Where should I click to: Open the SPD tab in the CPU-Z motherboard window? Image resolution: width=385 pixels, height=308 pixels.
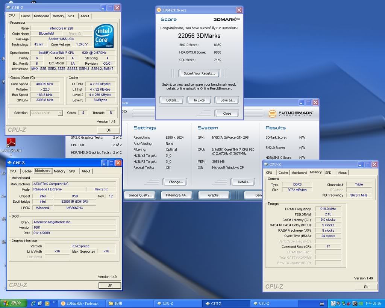pos(72,171)
